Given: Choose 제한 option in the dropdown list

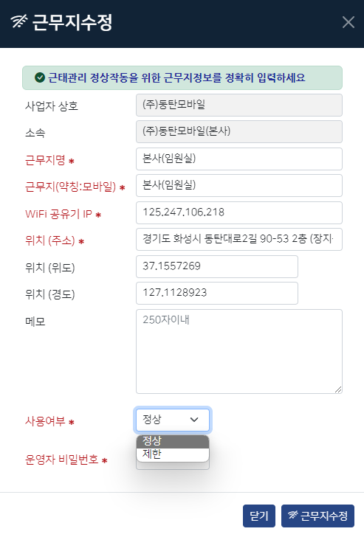Looking at the screenshot, I should (173, 454).
